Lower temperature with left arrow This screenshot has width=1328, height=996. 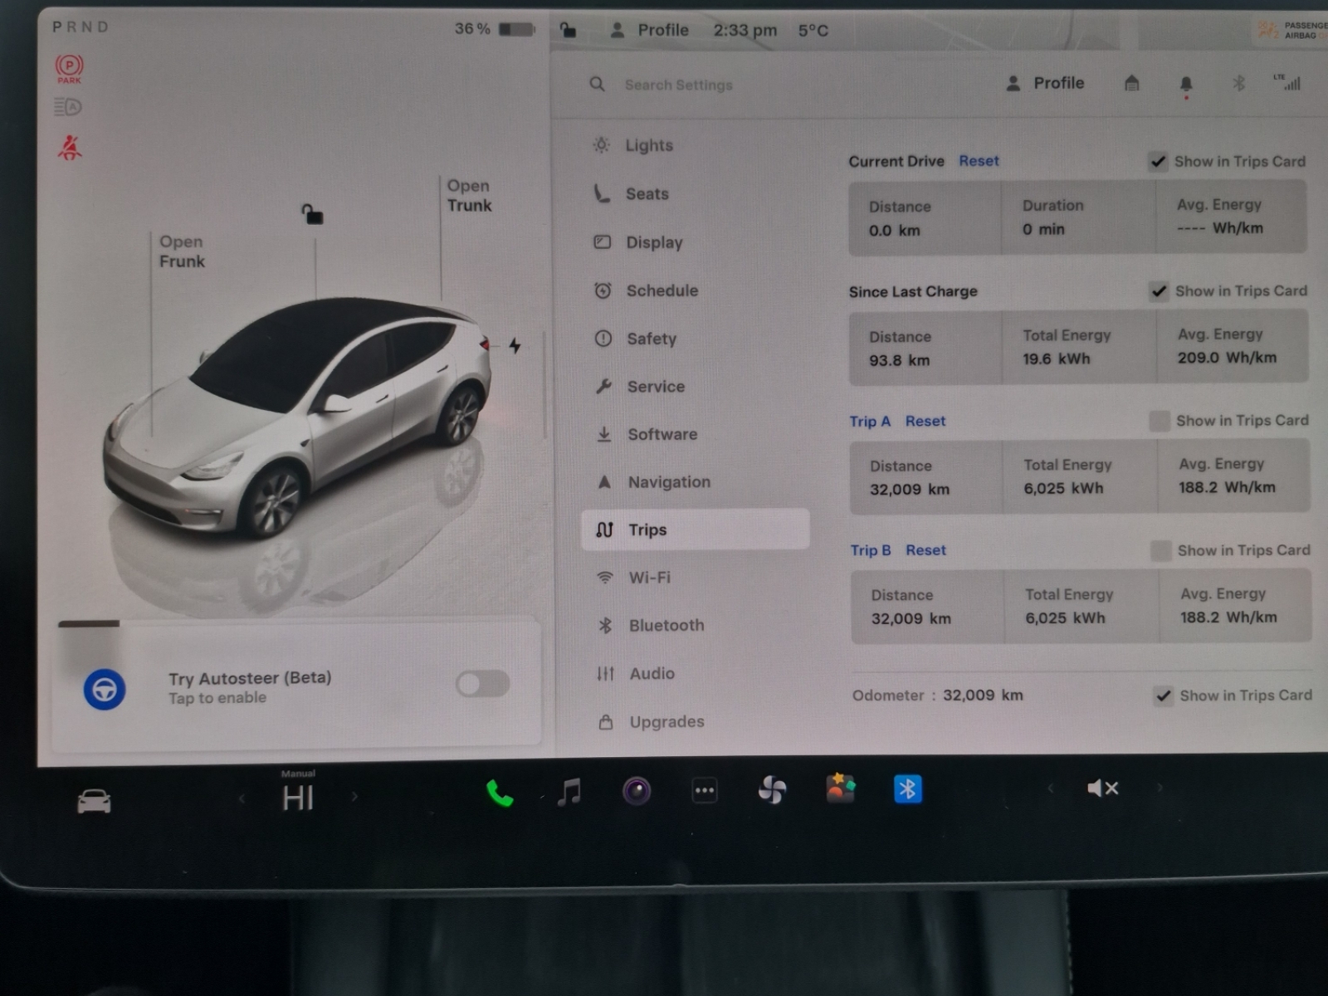coord(242,798)
